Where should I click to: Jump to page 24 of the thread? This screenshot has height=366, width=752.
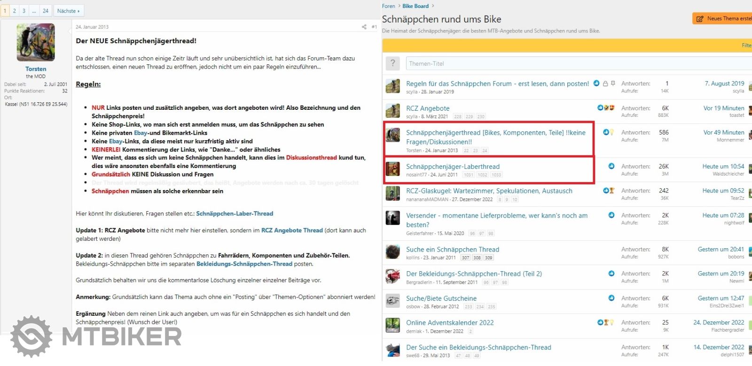(46, 11)
